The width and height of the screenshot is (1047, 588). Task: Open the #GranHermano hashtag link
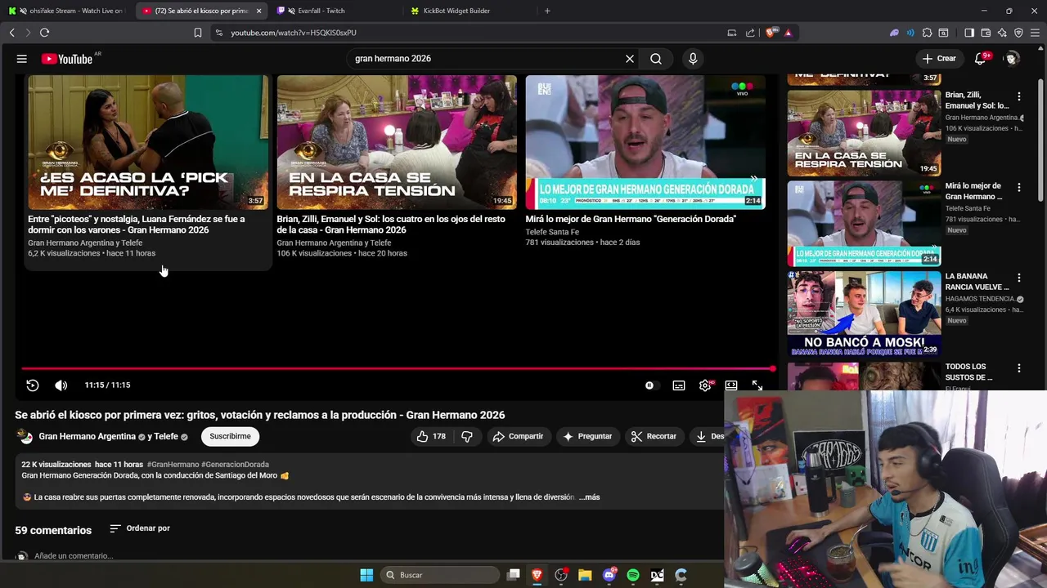173,464
